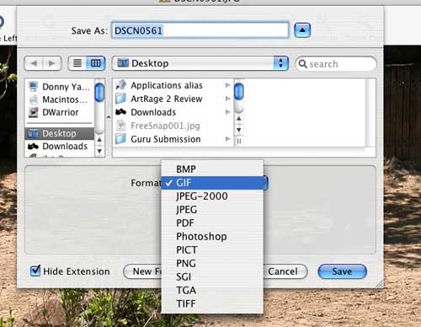This screenshot has width=421, height=327.
Task: Click the sidebar scroll up arrow
Action: coord(99,140)
